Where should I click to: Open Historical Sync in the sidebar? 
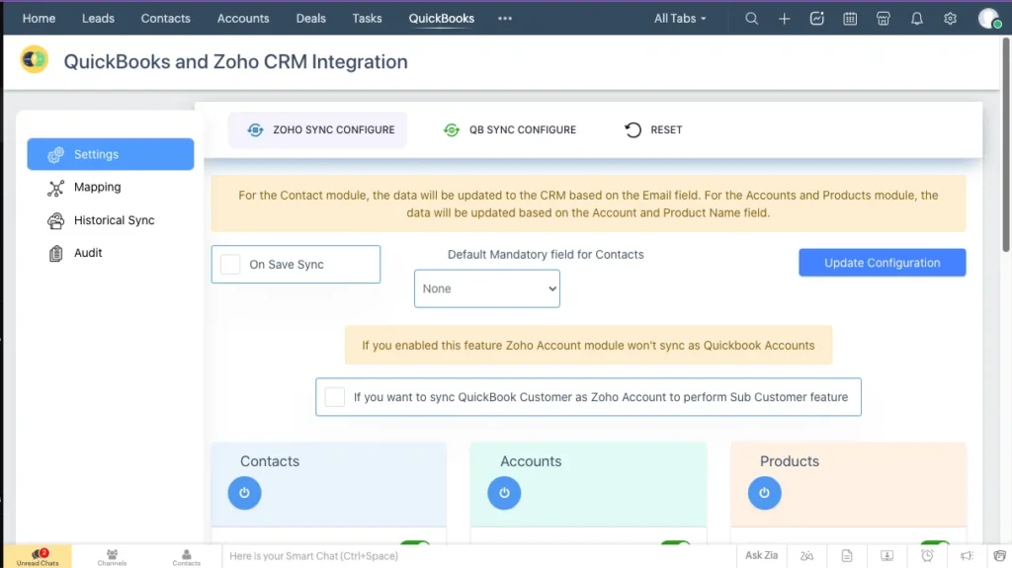(102, 220)
